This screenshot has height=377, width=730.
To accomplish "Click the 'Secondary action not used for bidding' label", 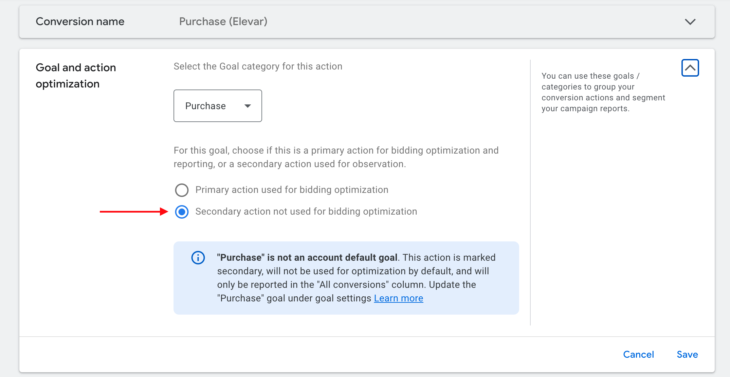I will 306,212.
